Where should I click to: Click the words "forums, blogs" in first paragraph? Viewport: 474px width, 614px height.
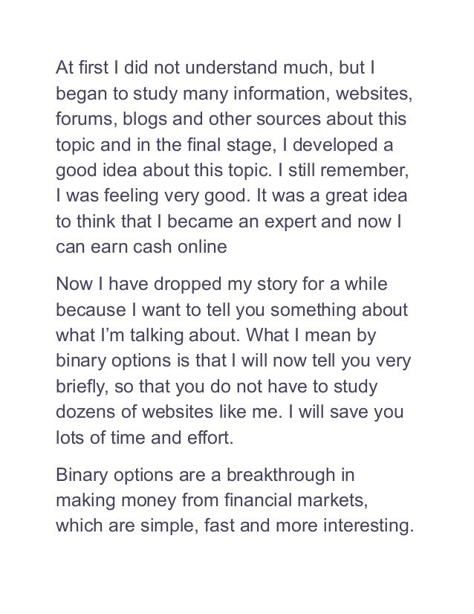pyautogui.click(x=111, y=120)
